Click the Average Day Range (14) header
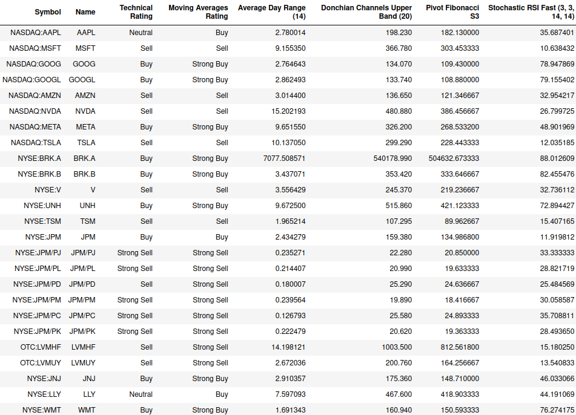 (x=272, y=12)
